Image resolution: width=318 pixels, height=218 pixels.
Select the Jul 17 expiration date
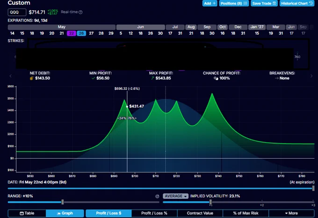click(170, 33)
